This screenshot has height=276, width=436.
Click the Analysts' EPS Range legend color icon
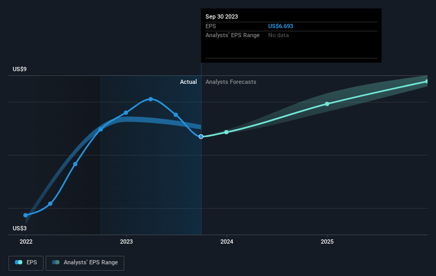click(x=56, y=262)
